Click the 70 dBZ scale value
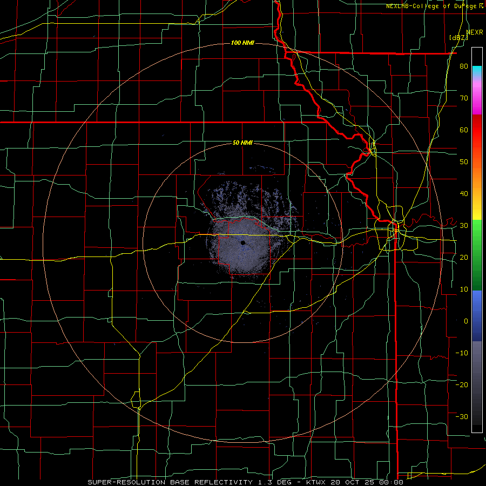Image resolution: width=486 pixels, height=486 pixels. click(x=464, y=98)
